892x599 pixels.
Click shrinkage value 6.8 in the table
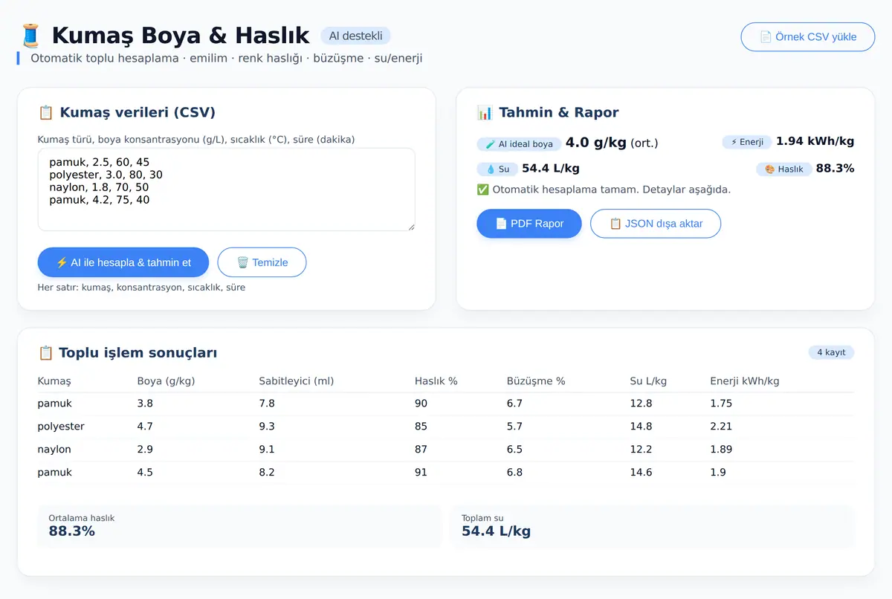[514, 473]
